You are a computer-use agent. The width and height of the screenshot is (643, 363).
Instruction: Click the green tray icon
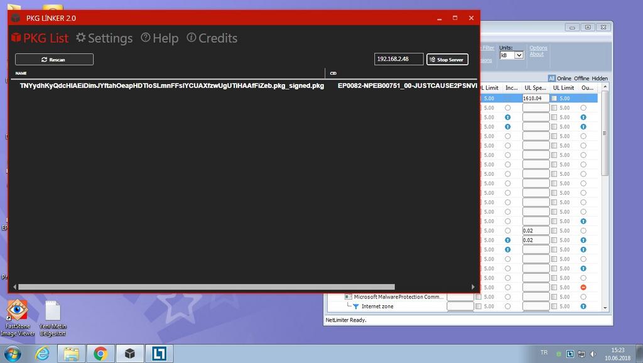(558, 354)
